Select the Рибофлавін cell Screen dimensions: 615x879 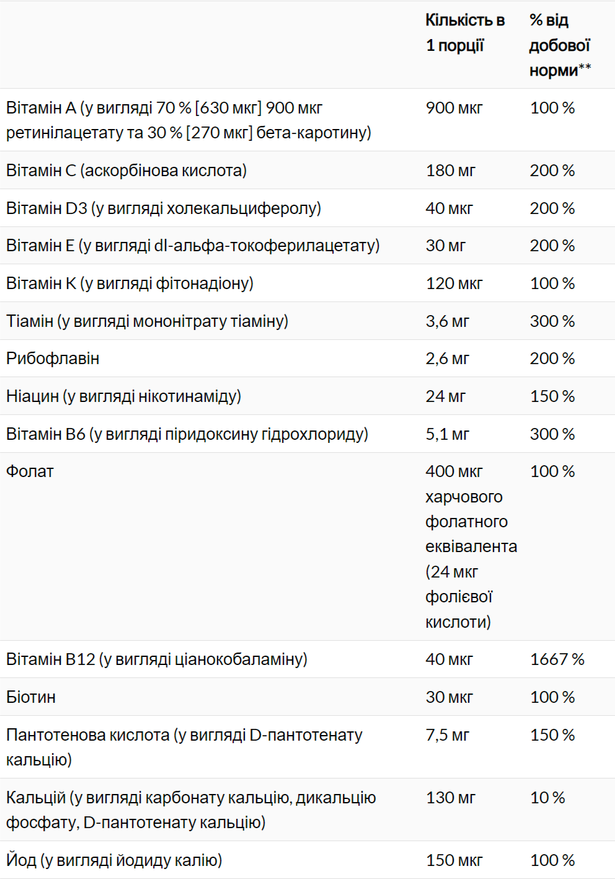tap(53, 359)
